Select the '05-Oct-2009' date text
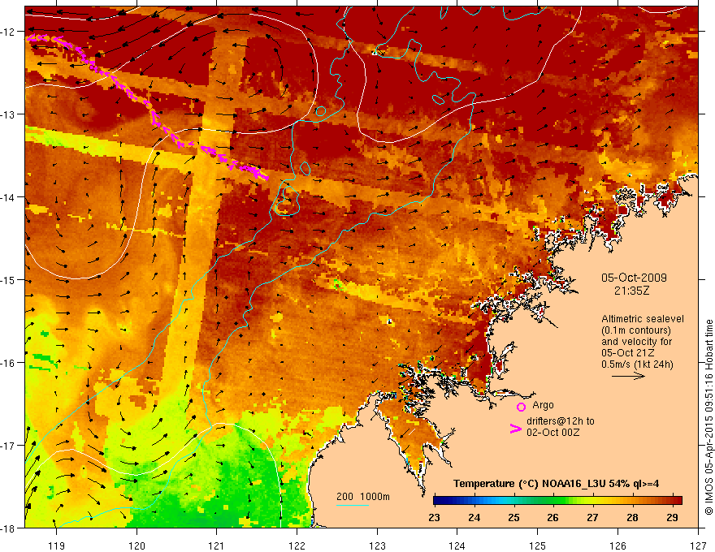This screenshot has height=552, width=715. 634,278
